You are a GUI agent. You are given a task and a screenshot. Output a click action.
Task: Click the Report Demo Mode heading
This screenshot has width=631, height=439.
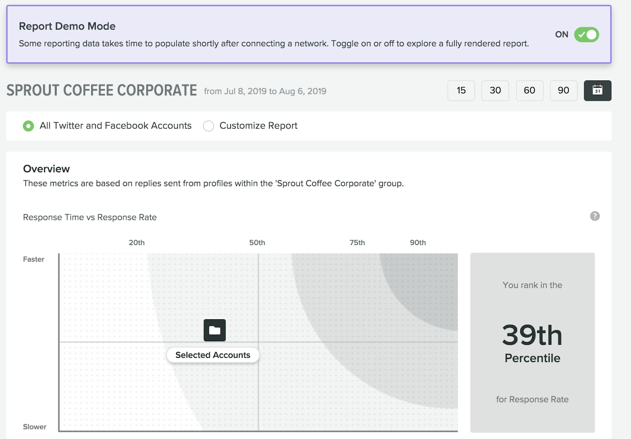[67, 26]
